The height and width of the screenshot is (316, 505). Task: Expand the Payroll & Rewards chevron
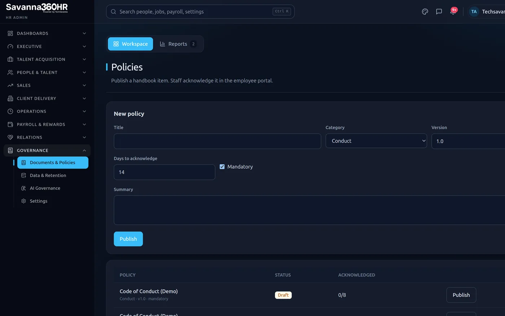pos(84,124)
